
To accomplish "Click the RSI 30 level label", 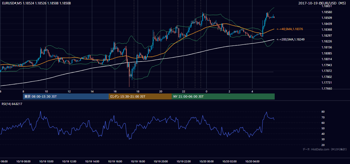I will (x=323, y=139).
